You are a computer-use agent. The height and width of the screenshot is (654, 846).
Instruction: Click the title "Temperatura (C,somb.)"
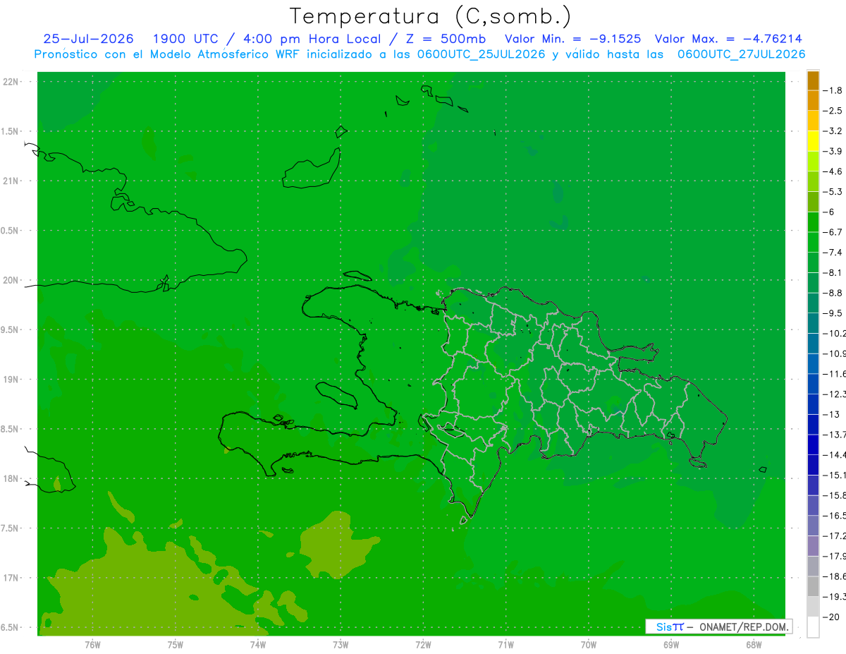[x=431, y=16]
